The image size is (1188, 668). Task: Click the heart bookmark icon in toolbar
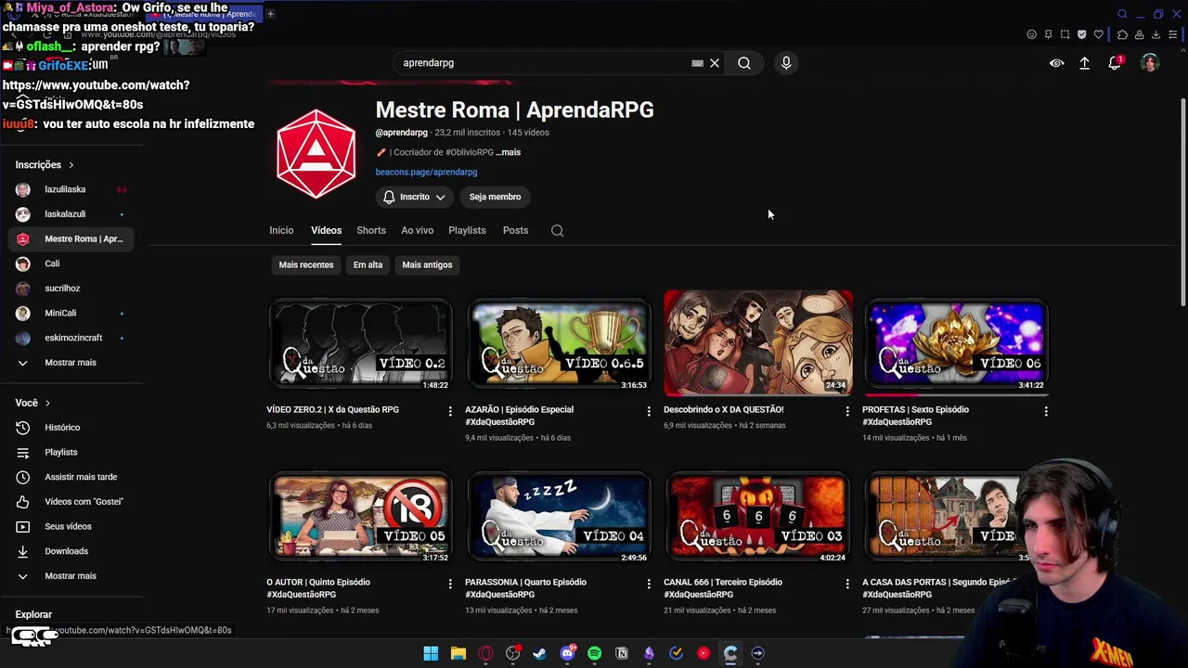point(1099,34)
